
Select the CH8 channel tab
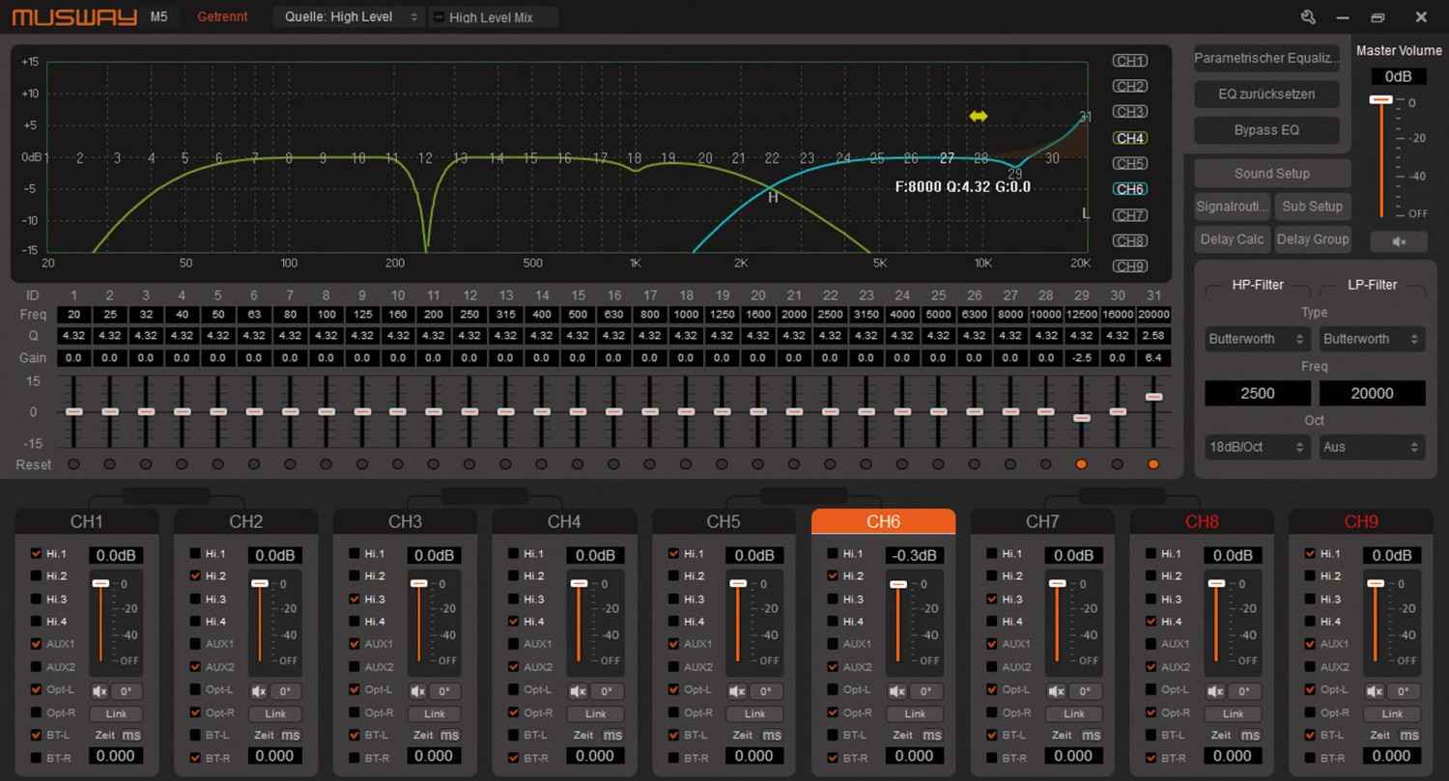pyautogui.click(x=1202, y=521)
